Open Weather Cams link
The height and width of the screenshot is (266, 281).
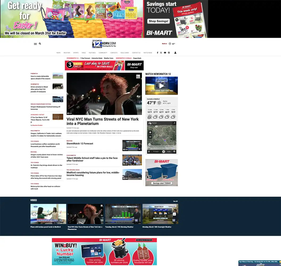click(x=109, y=58)
